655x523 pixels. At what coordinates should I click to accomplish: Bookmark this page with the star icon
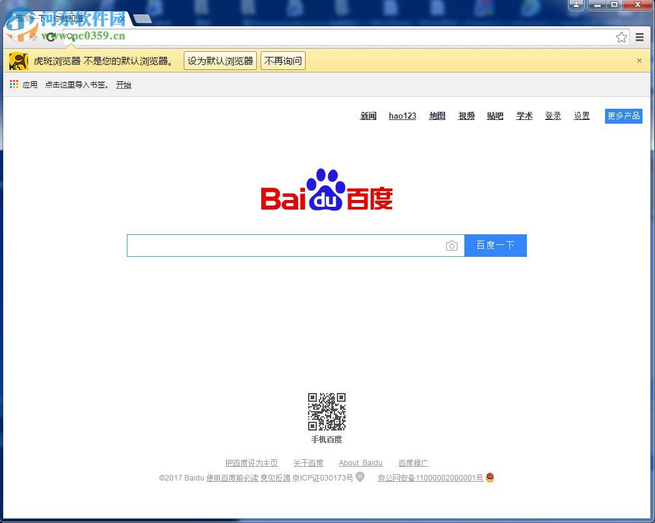(621, 37)
